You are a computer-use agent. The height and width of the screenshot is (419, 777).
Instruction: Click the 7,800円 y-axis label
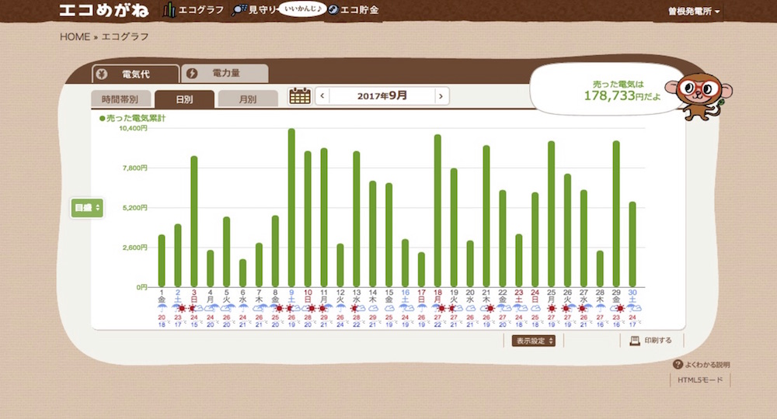(x=134, y=168)
